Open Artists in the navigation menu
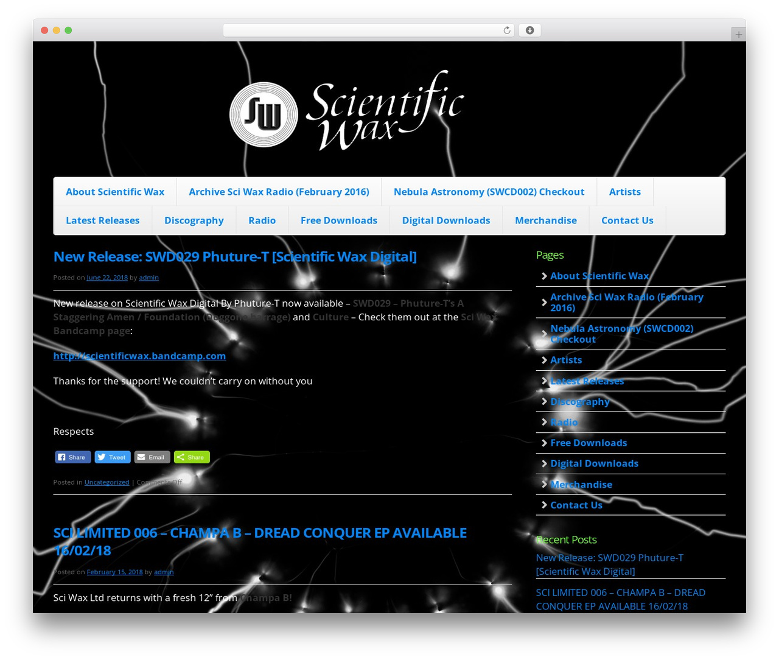 point(625,192)
